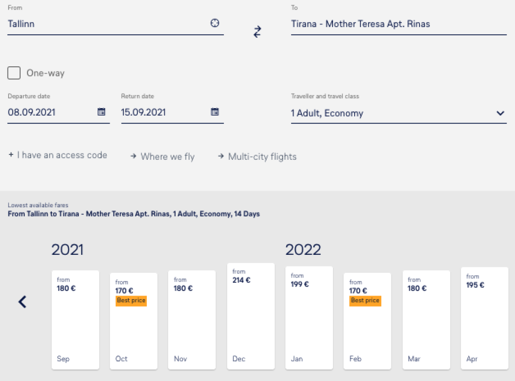Image resolution: width=515 pixels, height=381 pixels.
Task: Click the To field with Tirana airport
Action: coord(397,24)
